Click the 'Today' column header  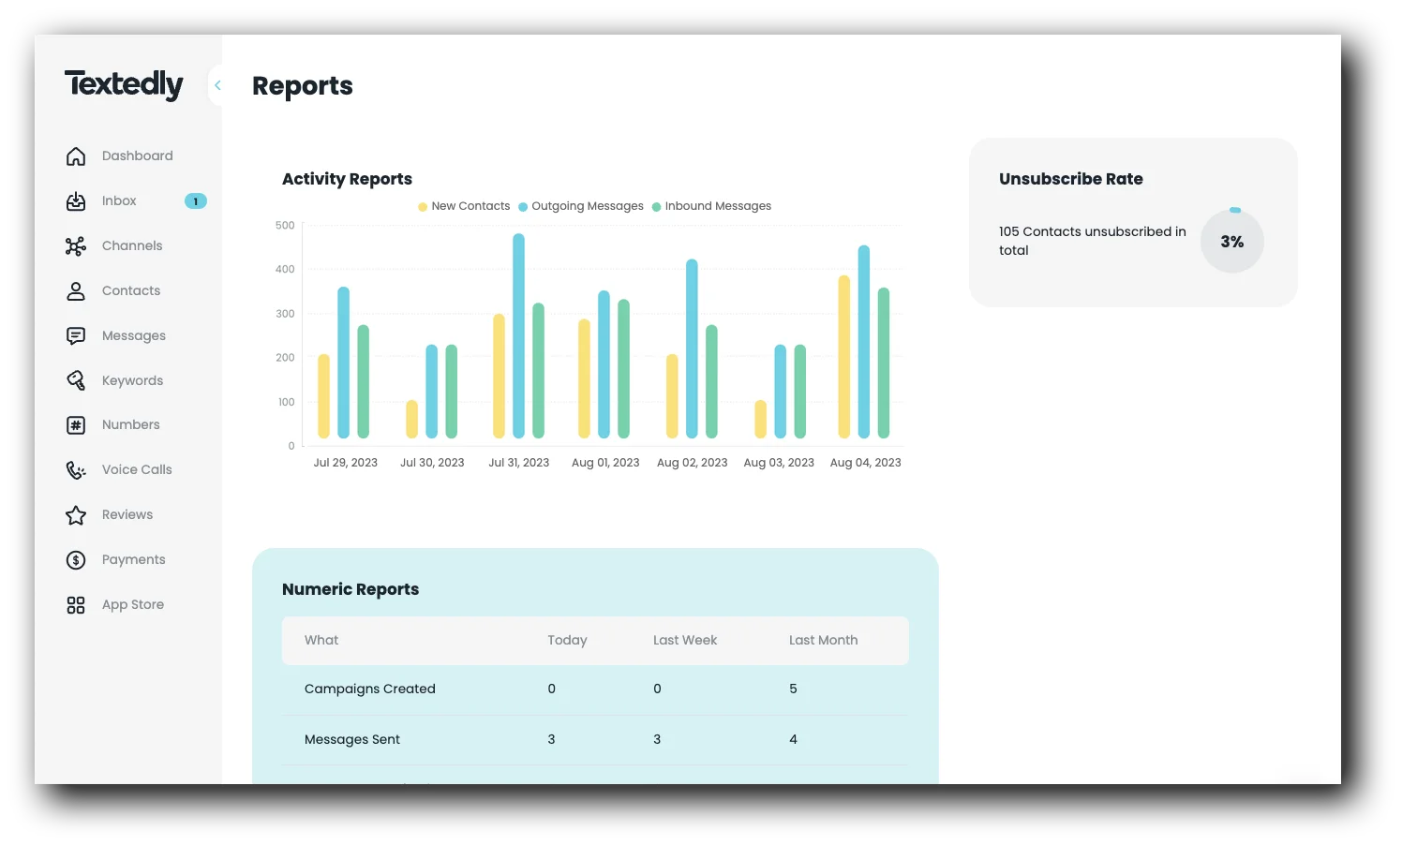click(x=567, y=640)
